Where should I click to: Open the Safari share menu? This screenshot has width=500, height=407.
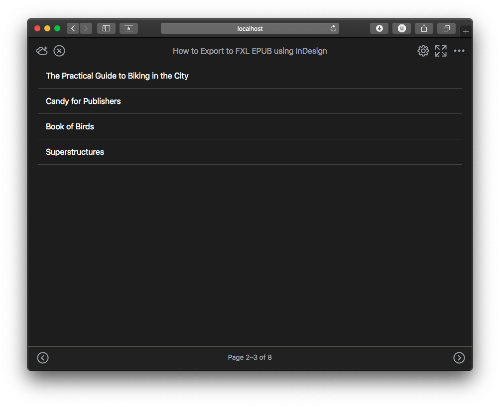pos(424,28)
